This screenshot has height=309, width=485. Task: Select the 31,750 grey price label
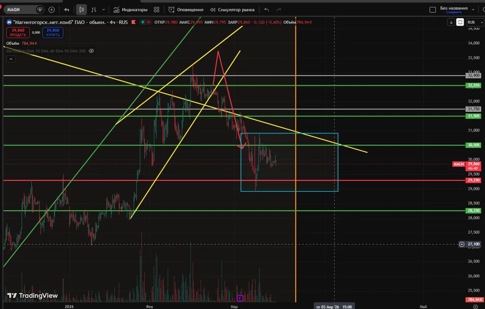click(x=474, y=109)
